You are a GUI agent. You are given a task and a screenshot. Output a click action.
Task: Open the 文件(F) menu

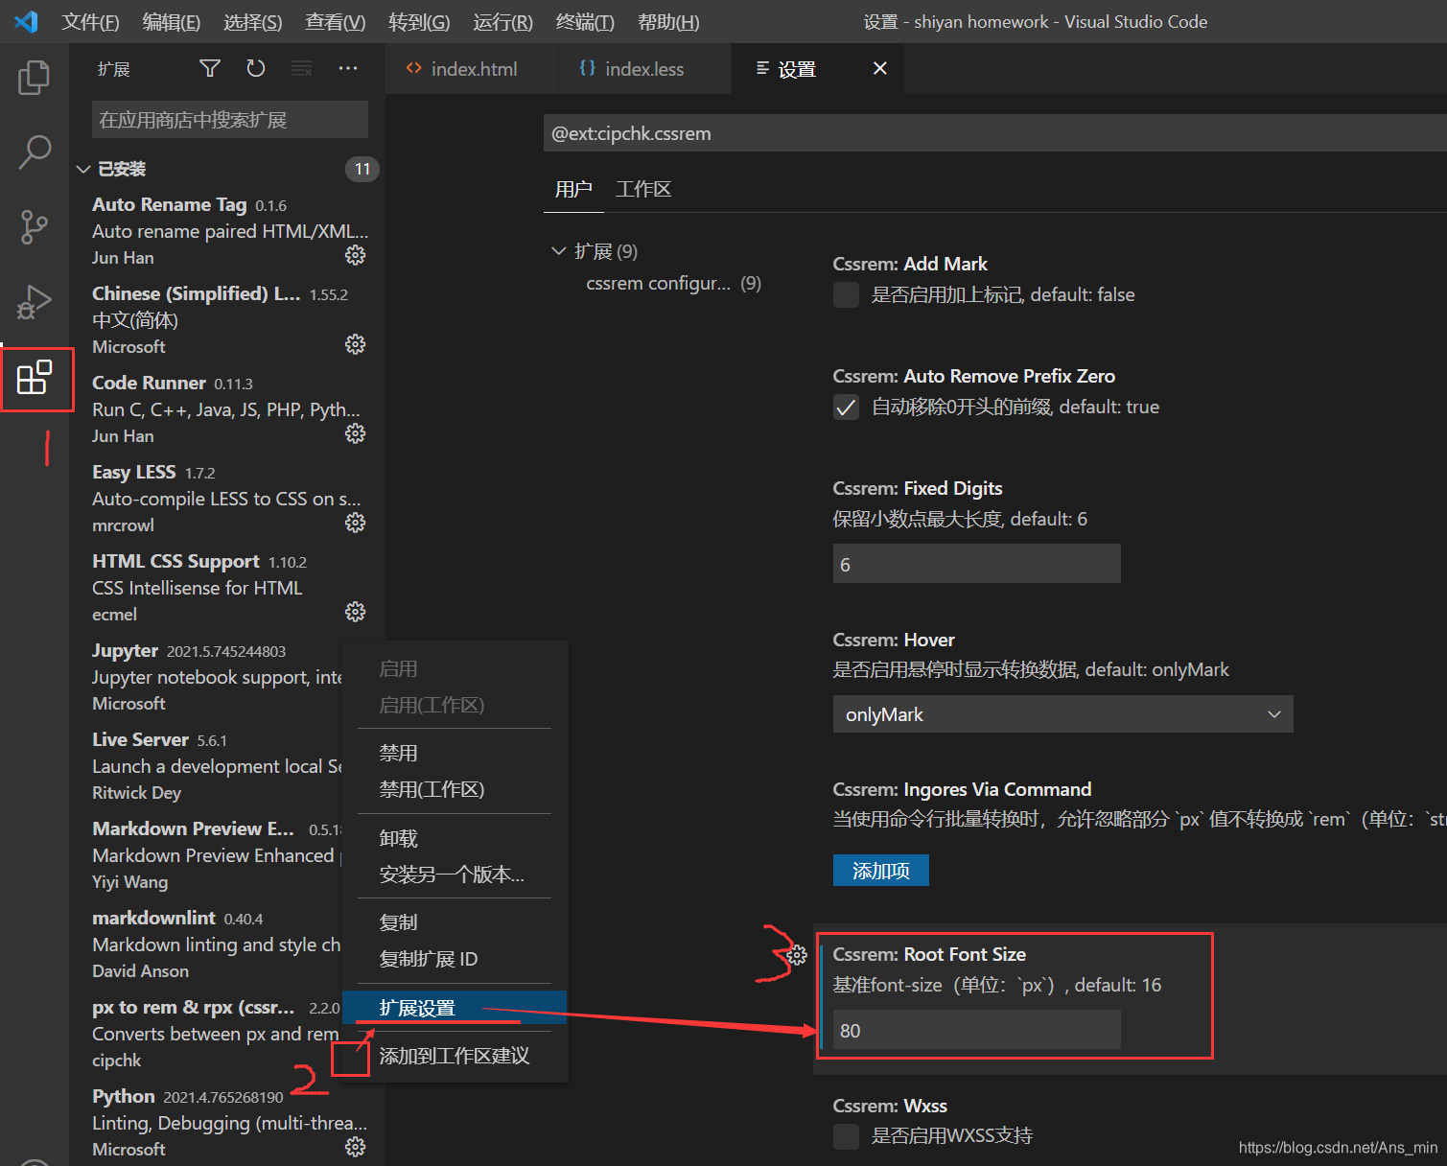90,21
